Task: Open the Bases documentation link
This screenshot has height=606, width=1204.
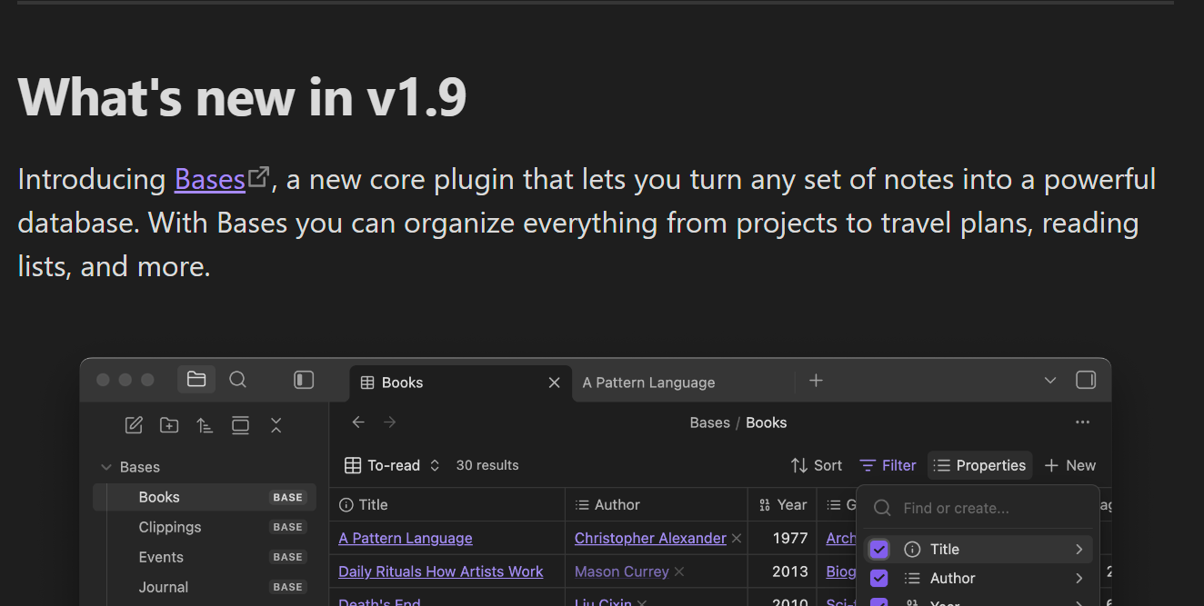Action: 210,180
